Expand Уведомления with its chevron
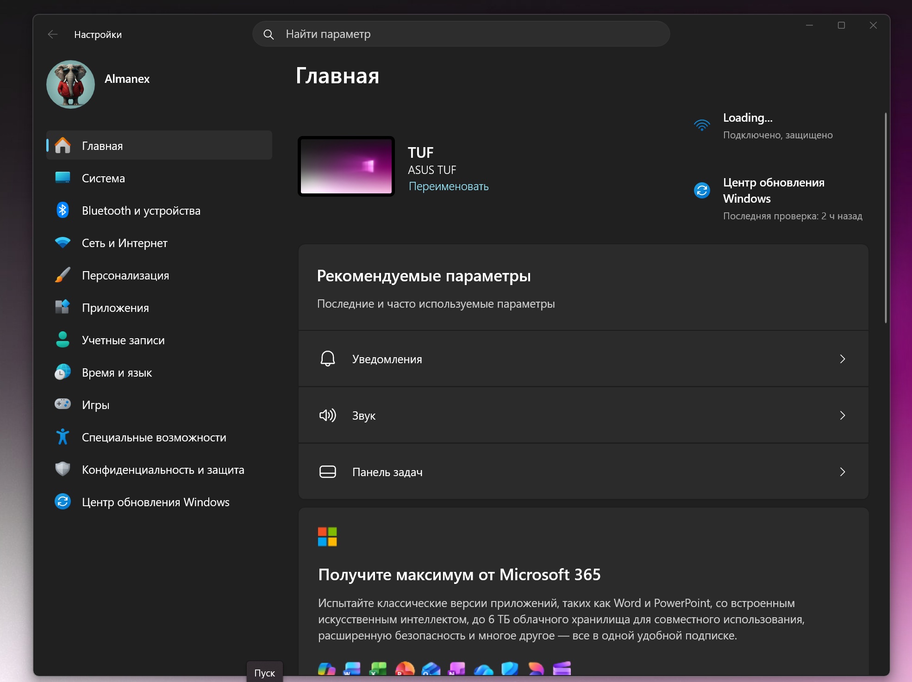 (x=843, y=359)
